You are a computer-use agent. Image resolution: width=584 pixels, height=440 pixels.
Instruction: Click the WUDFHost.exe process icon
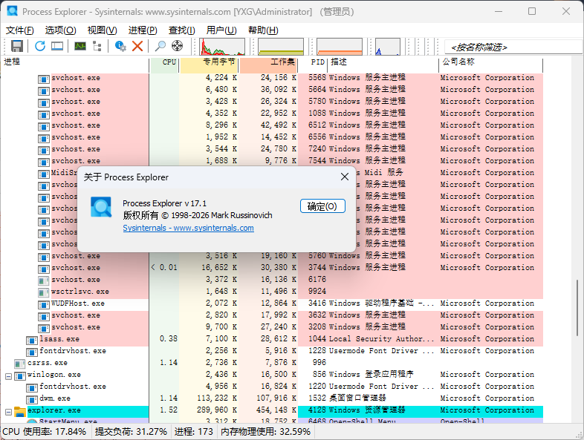click(44, 305)
